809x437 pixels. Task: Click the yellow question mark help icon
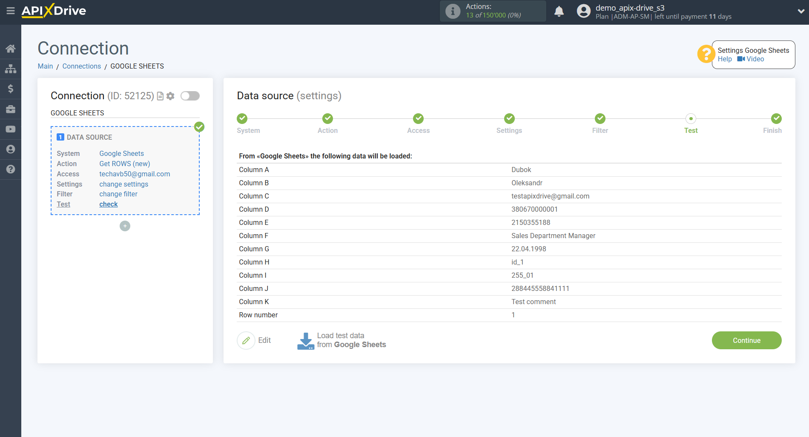pyautogui.click(x=706, y=54)
